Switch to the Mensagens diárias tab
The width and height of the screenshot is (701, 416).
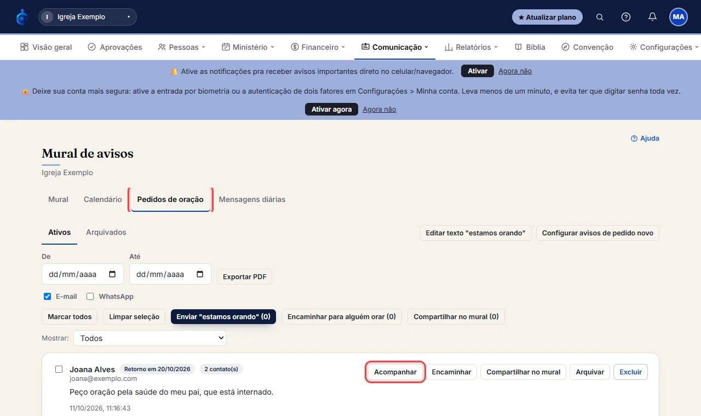pos(252,199)
